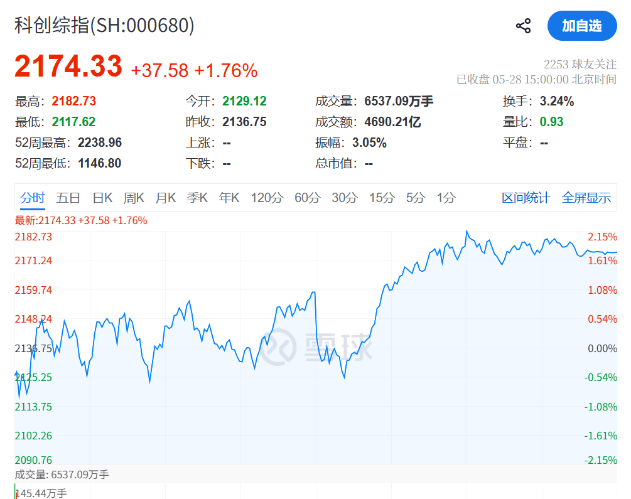
Task: Click the 52周最高 value 2238.96
Action: click(x=100, y=142)
